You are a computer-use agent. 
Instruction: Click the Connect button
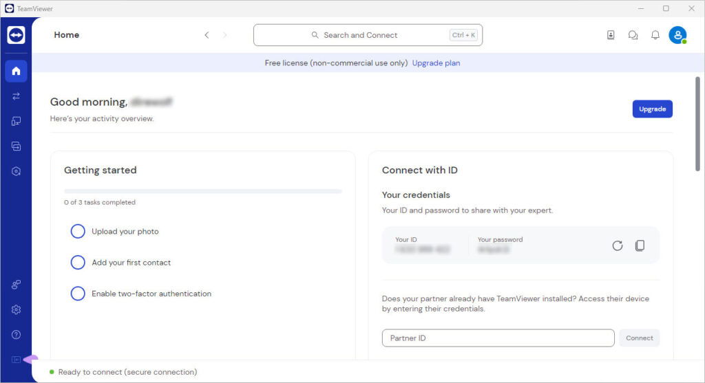click(x=640, y=338)
